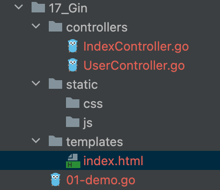
Task: Collapse the templates folder chevron
Action: [x=36, y=141]
